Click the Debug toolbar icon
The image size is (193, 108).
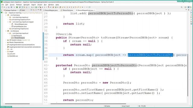pyautogui.click(x=32, y=7)
